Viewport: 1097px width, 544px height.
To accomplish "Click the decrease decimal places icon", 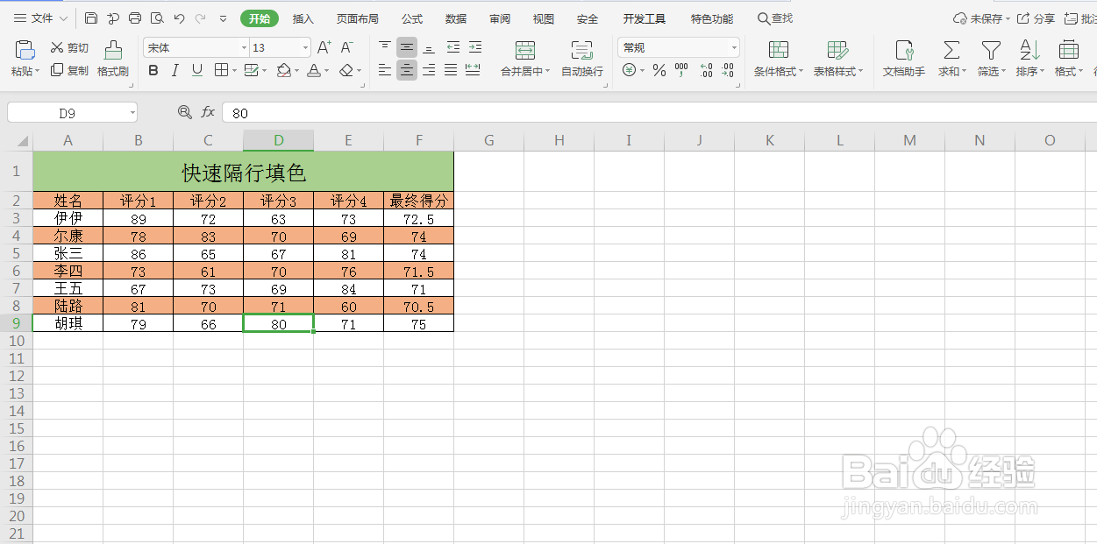I will (728, 70).
